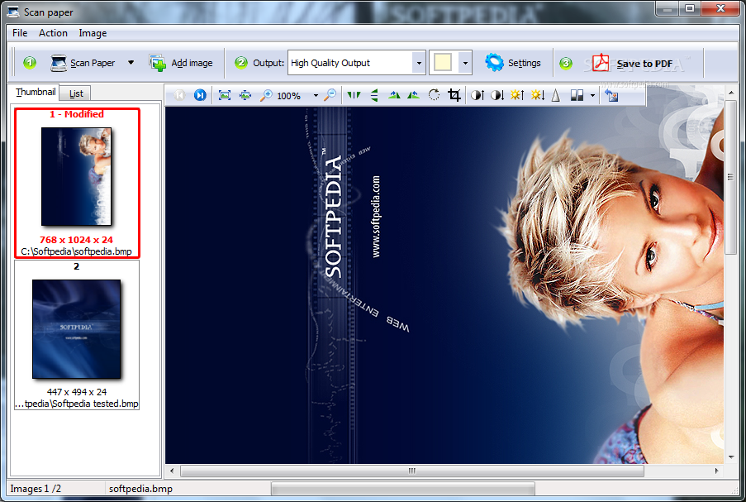
Task: Click the '768 x 1024 x 24' size text
Action: (76, 240)
